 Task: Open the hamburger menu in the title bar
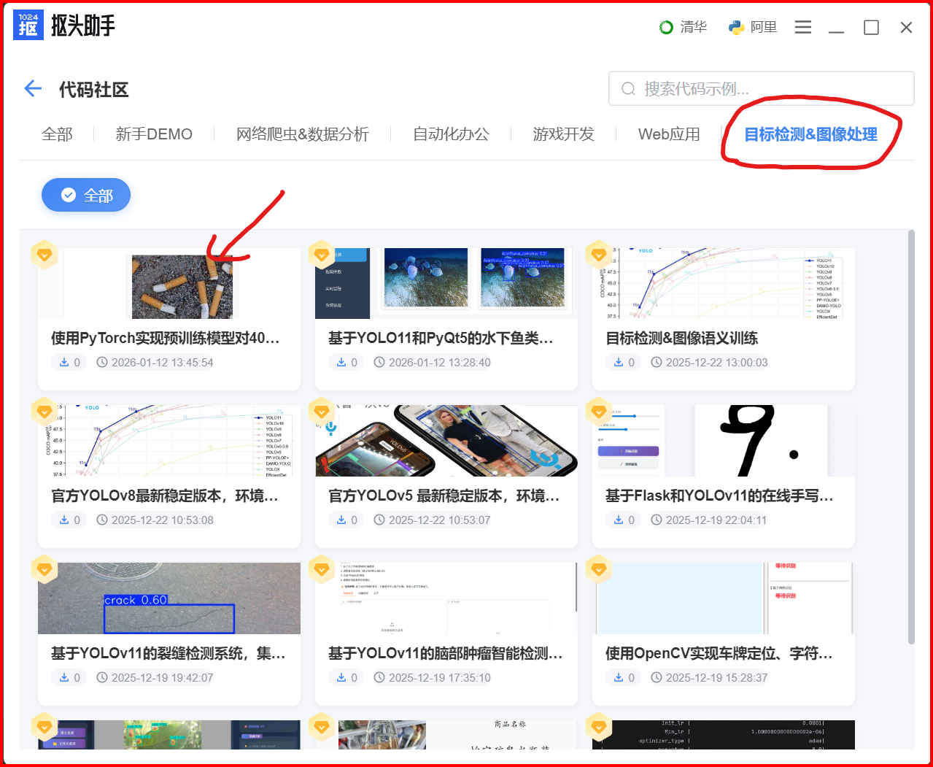tap(803, 27)
